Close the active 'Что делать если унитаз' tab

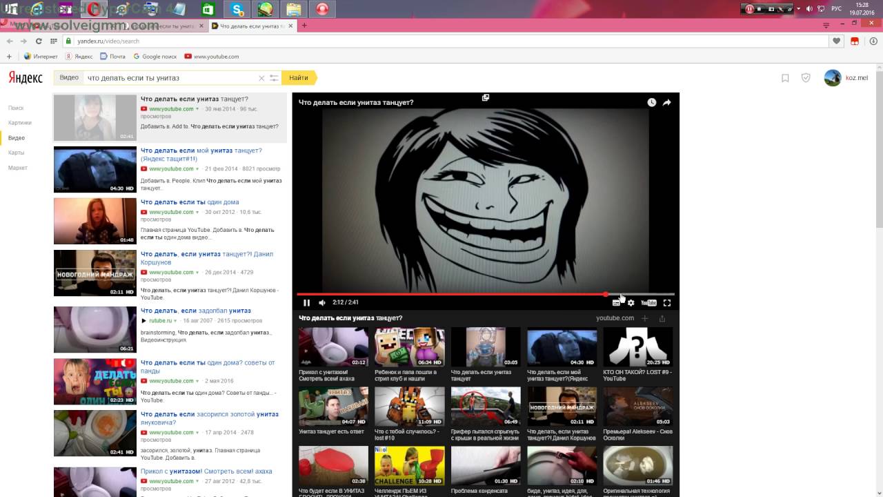(x=291, y=26)
